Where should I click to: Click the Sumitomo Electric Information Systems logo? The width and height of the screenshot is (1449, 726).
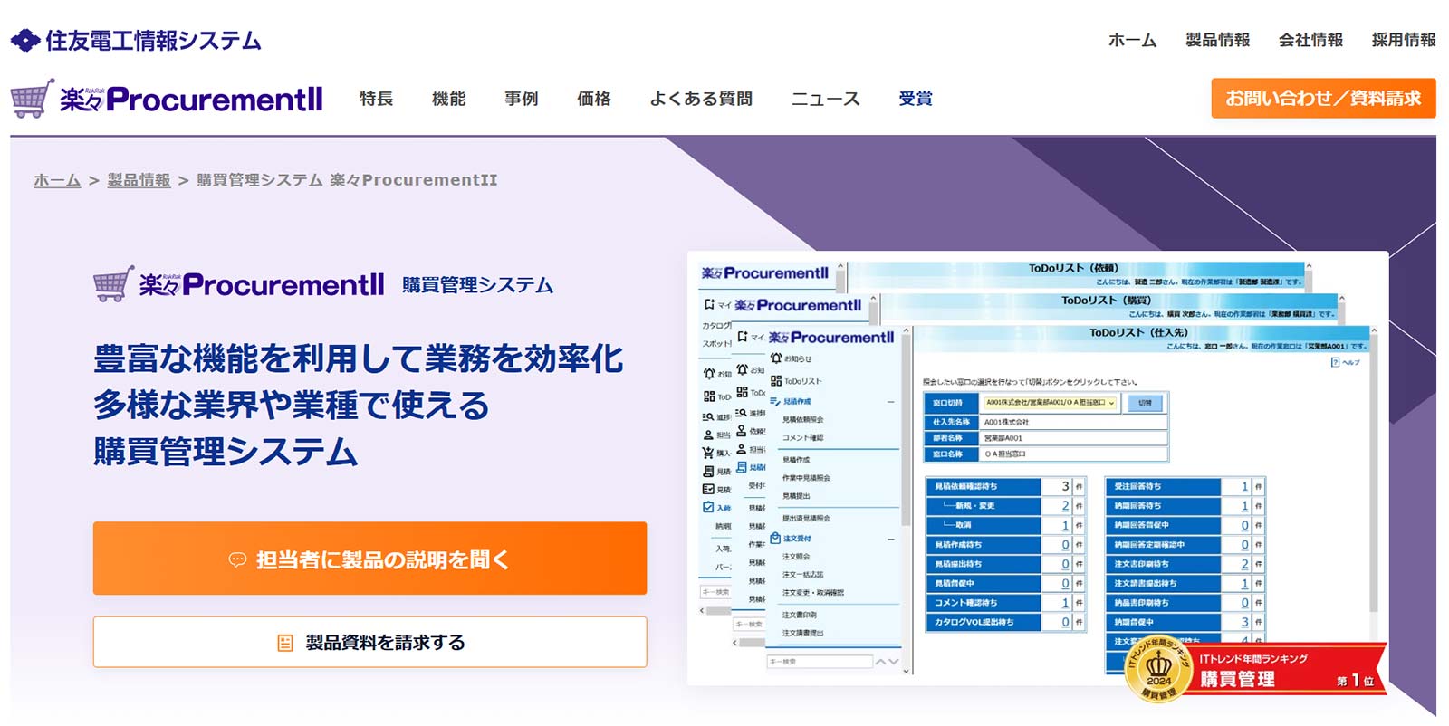coord(136,40)
